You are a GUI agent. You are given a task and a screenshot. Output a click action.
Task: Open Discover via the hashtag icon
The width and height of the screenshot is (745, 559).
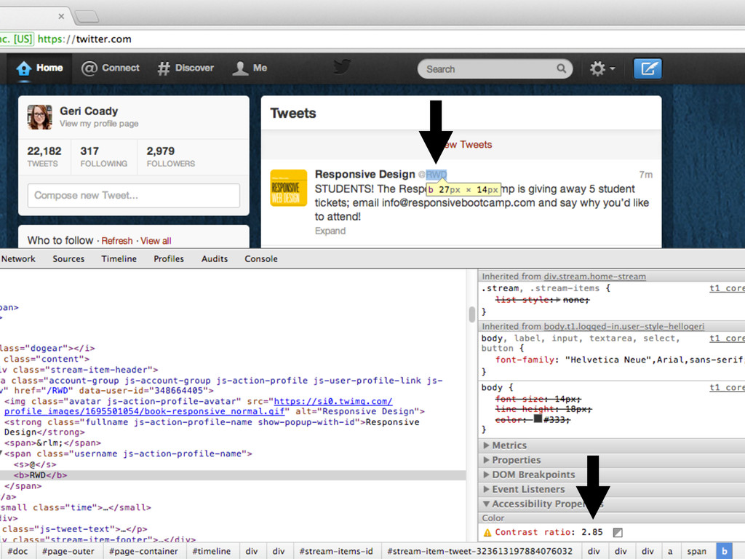click(164, 68)
